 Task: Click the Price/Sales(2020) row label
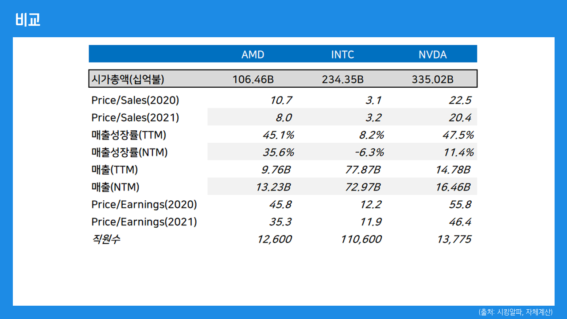(135, 100)
